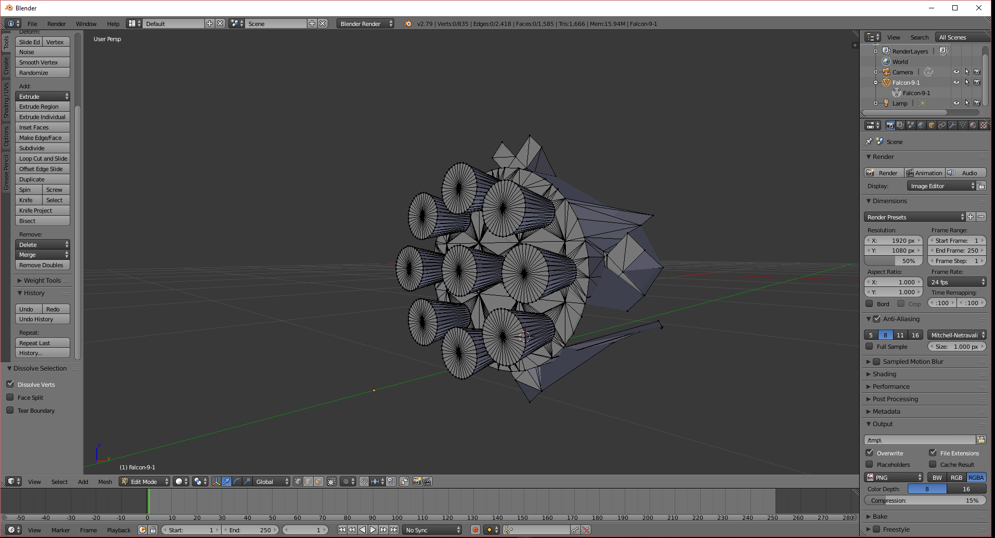Viewport: 995px width, 538px height.
Task: Select face select mode in viewport header
Action: 318,481
